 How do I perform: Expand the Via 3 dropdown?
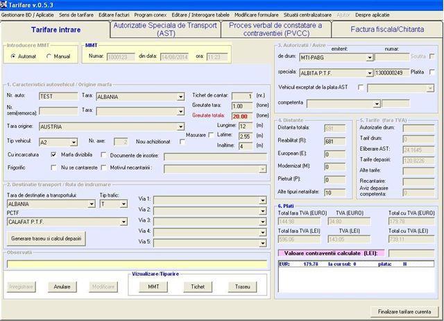263,222
